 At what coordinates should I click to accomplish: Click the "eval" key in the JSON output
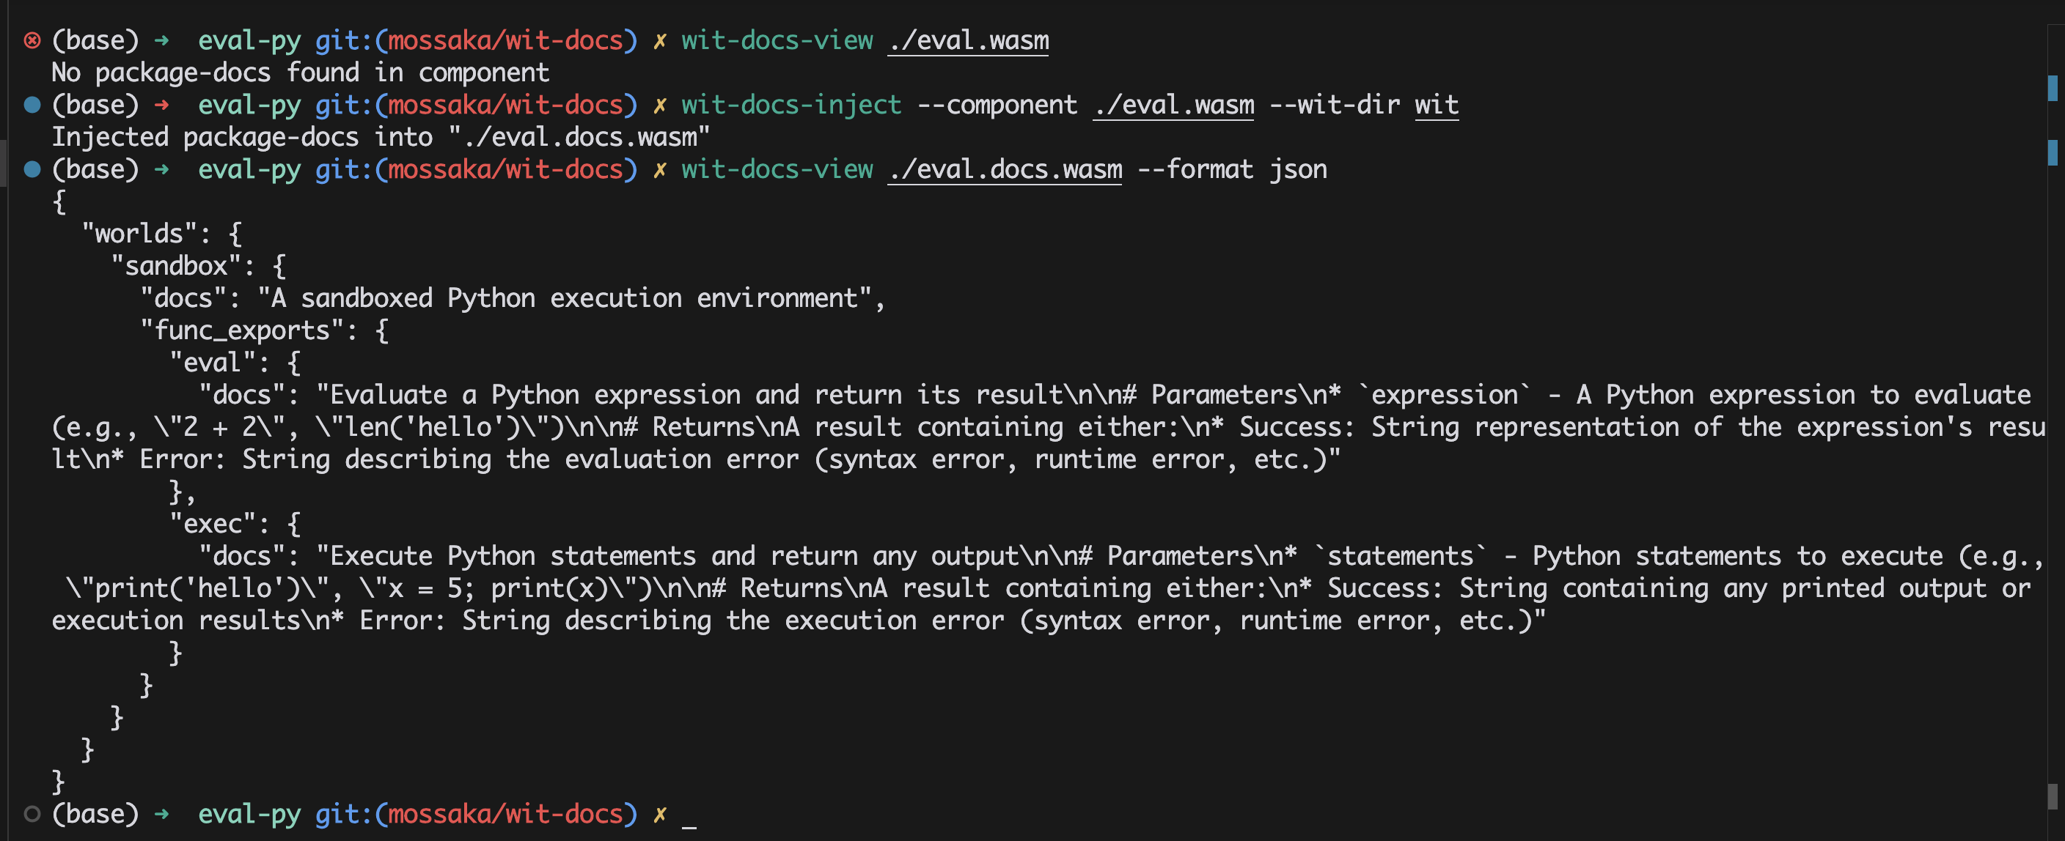click(x=213, y=363)
